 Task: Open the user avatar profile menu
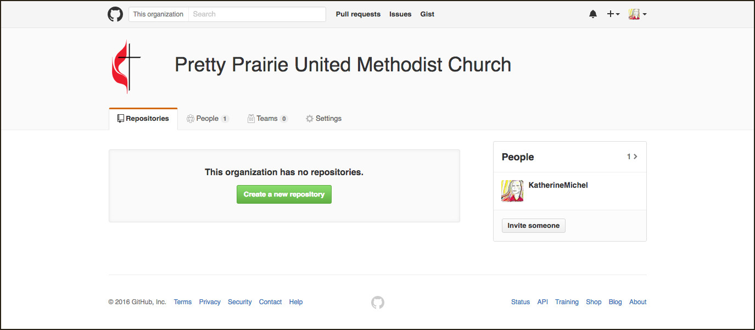[x=637, y=14]
